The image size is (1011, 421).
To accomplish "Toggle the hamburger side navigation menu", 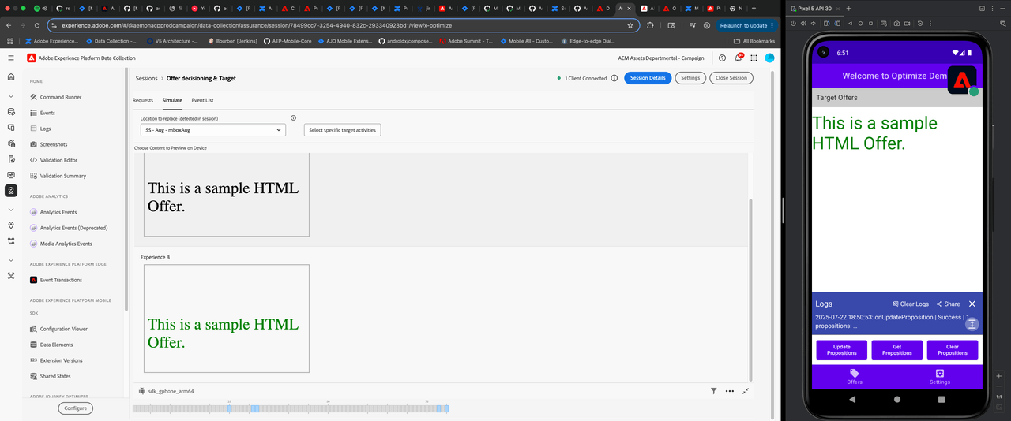I will (x=11, y=58).
